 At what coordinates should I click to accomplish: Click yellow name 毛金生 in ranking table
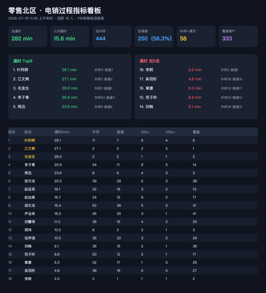pos(30,156)
